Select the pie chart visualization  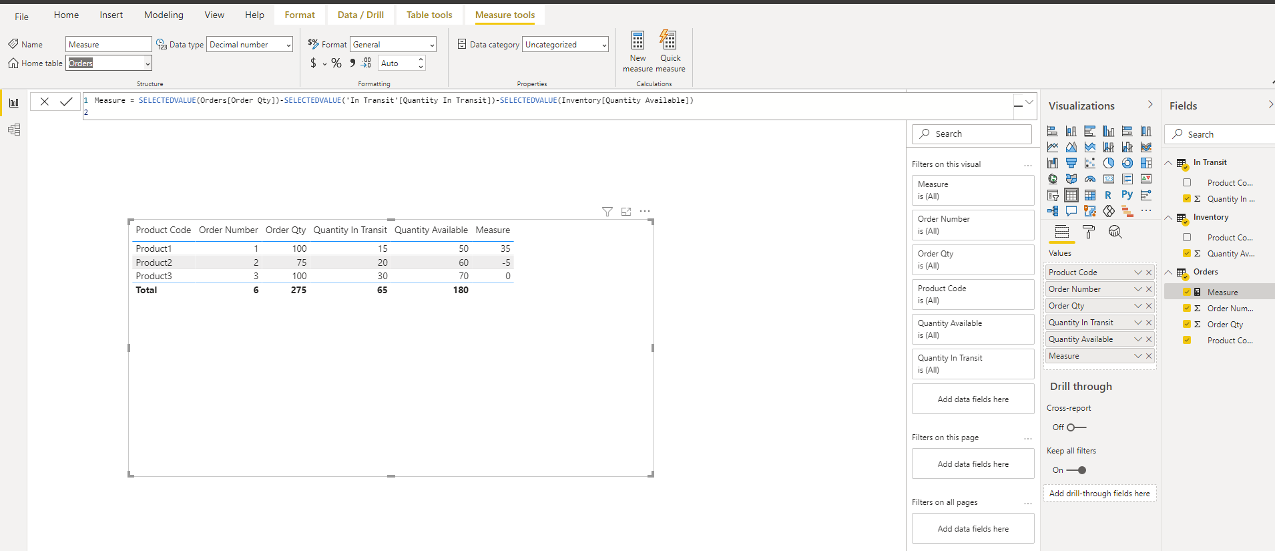coord(1109,163)
